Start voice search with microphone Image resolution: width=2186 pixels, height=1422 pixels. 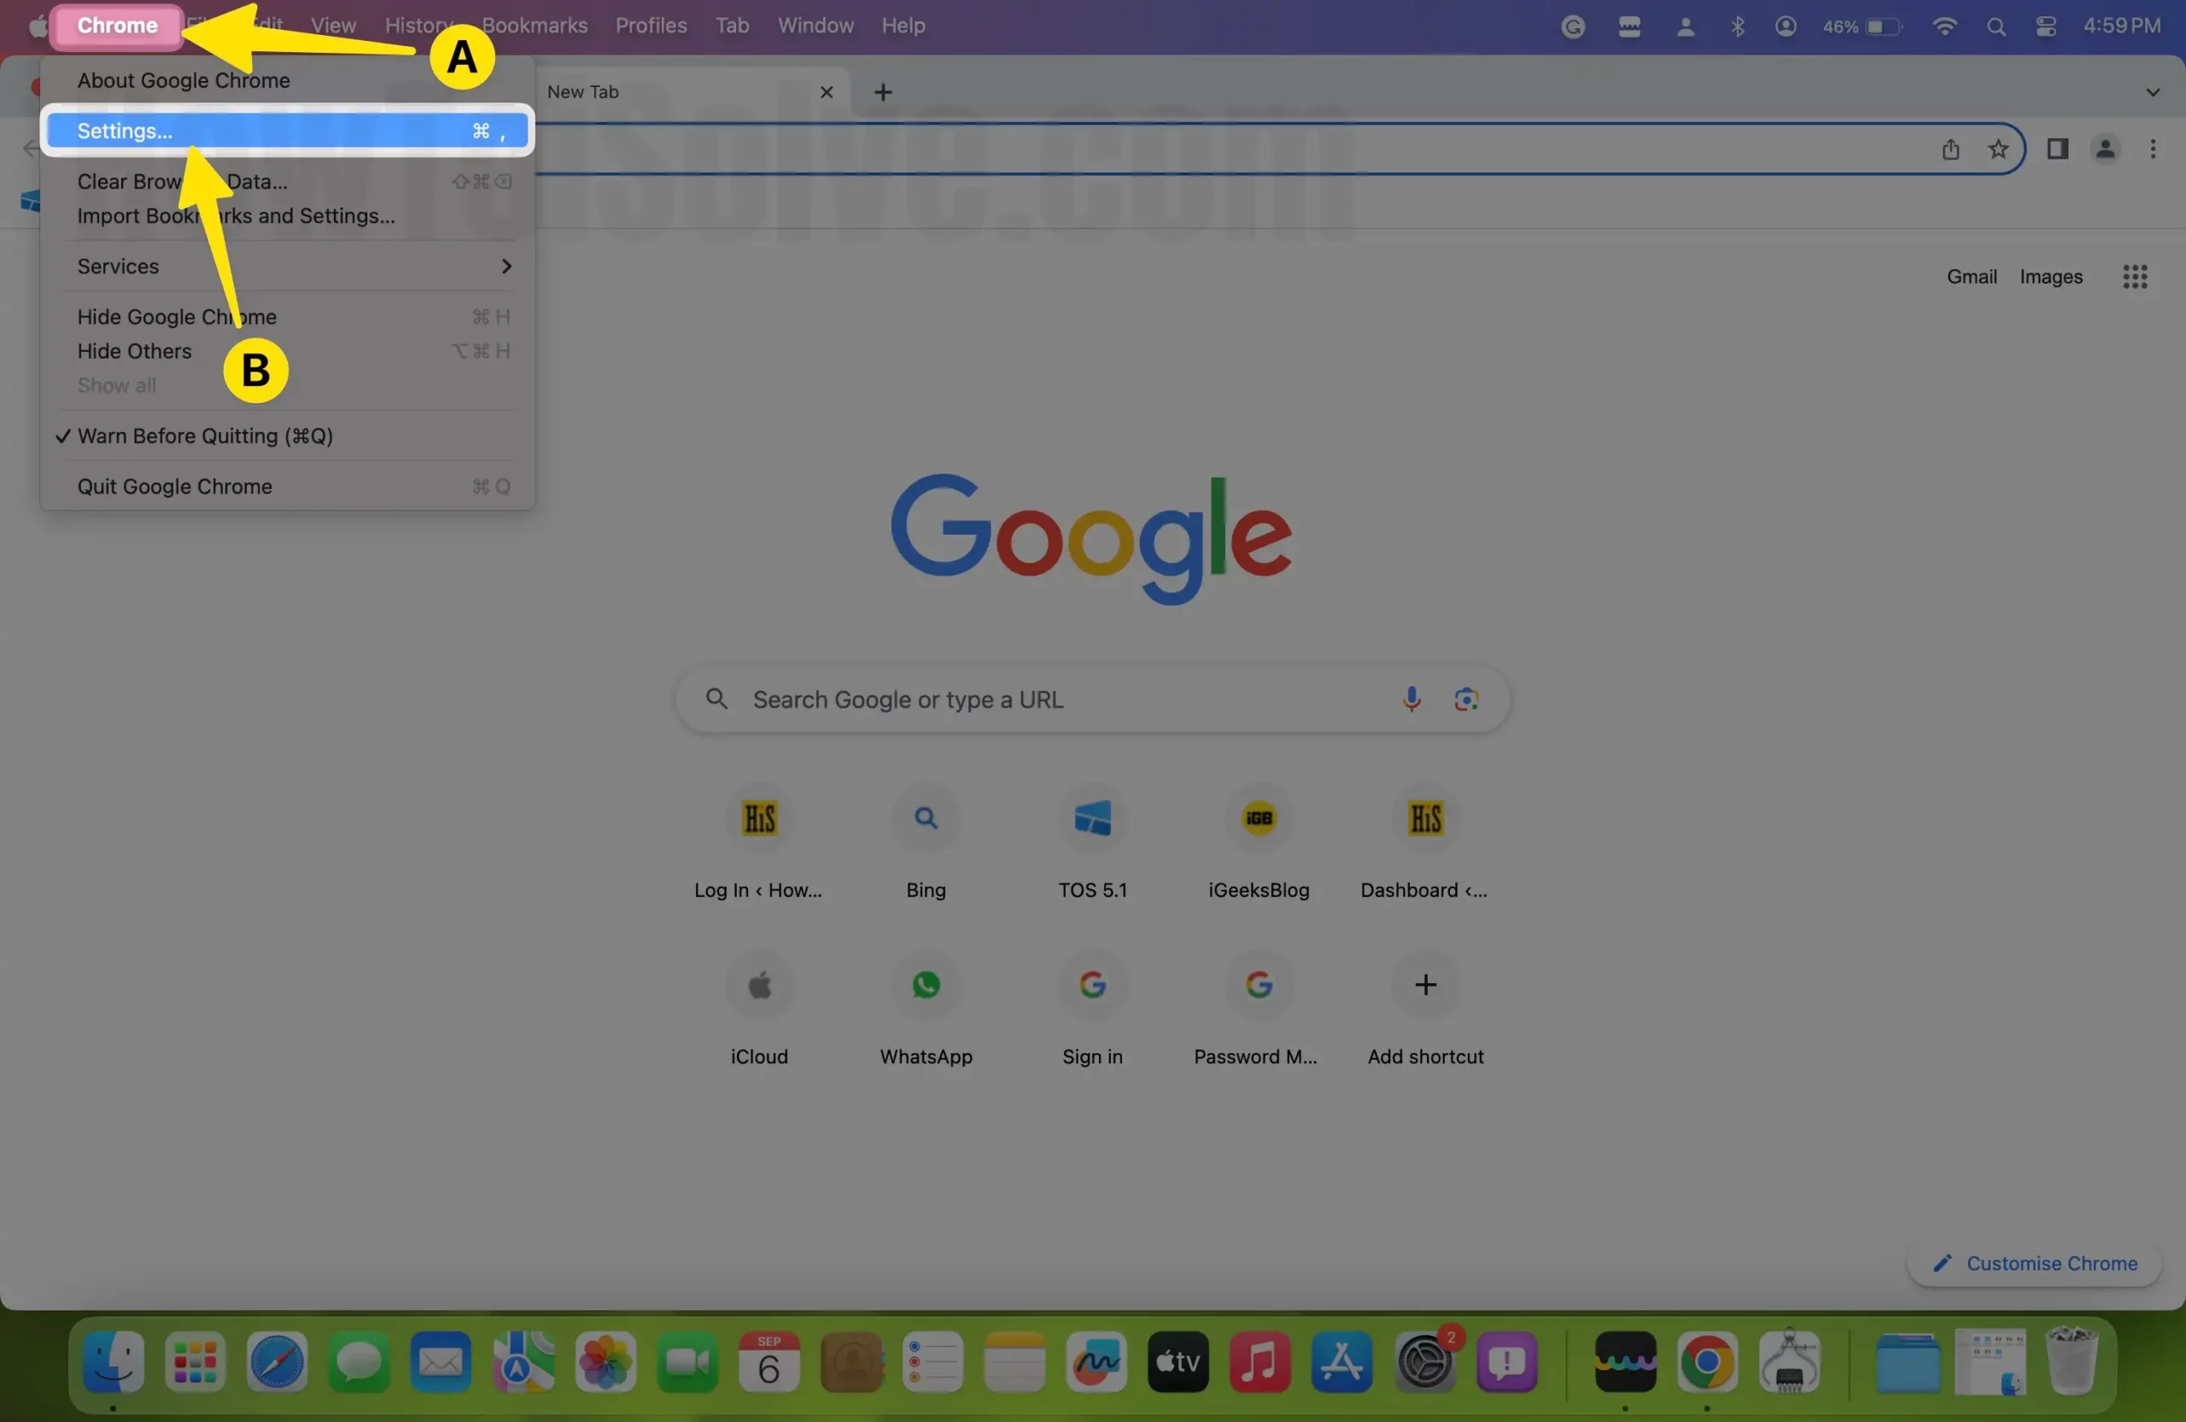click(1412, 700)
